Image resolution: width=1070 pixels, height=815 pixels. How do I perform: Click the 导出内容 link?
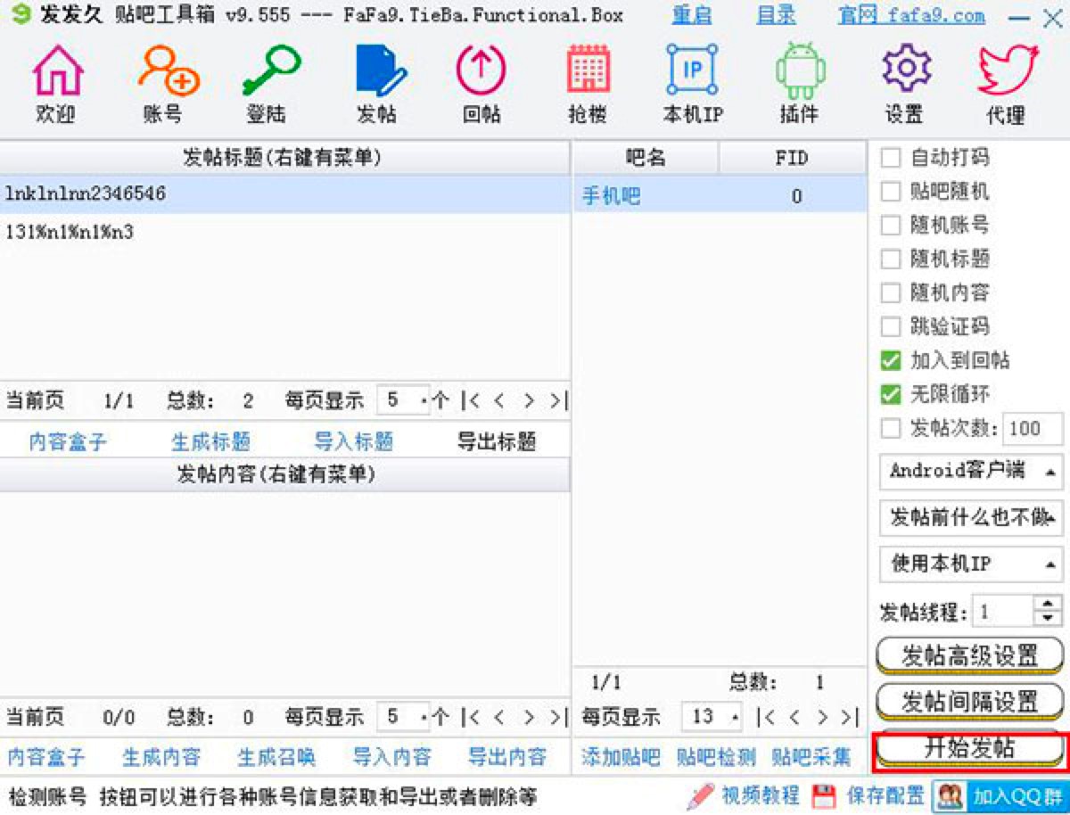[507, 758]
